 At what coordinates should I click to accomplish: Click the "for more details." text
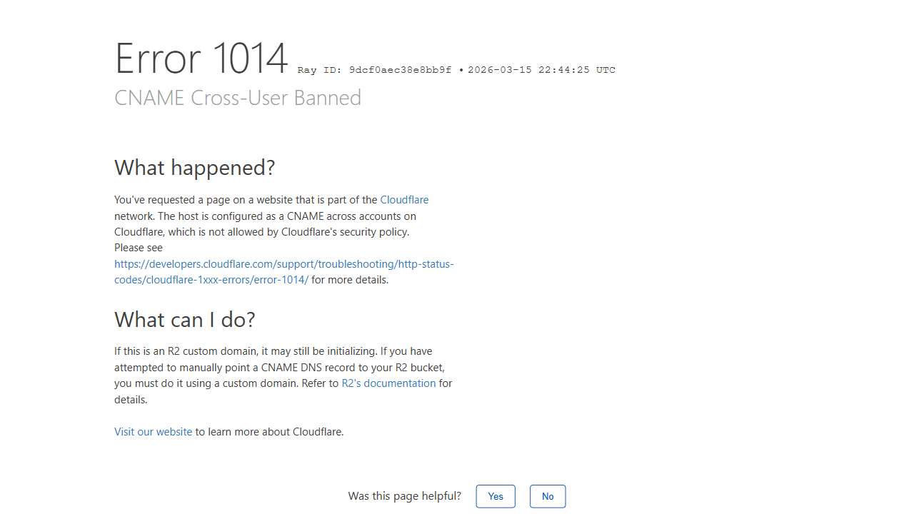(x=350, y=280)
